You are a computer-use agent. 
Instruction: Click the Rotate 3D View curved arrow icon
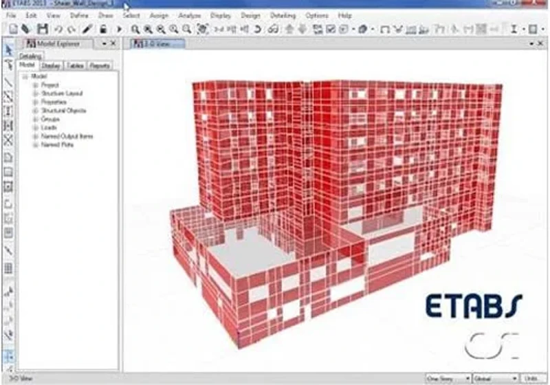pyautogui.click(x=258, y=30)
